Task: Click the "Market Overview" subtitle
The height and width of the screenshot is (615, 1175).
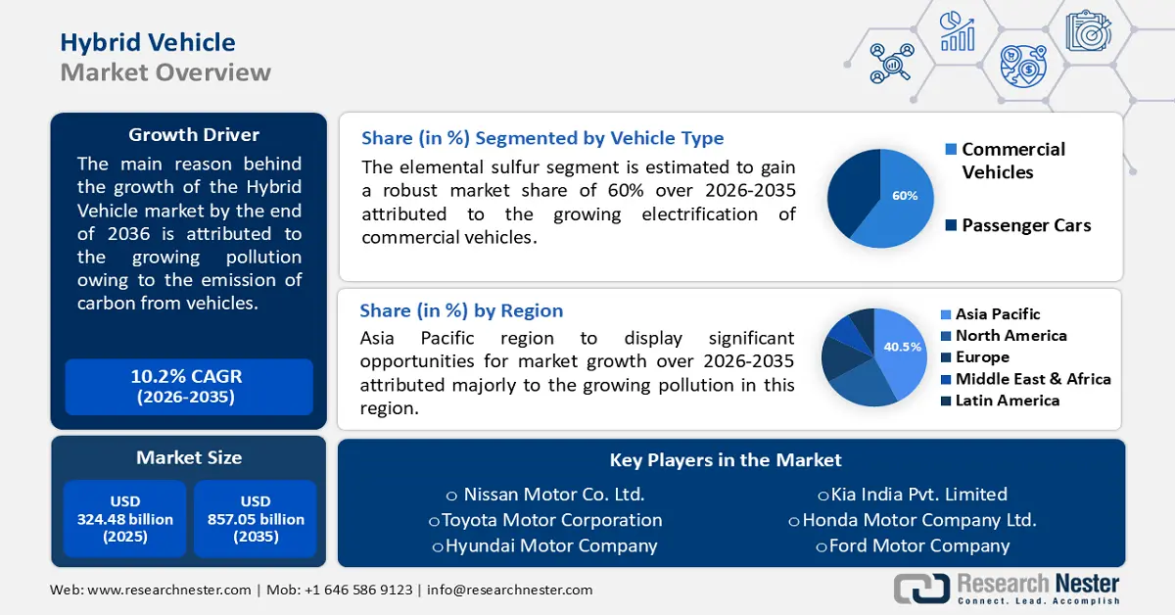Action: (x=165, y=72)
